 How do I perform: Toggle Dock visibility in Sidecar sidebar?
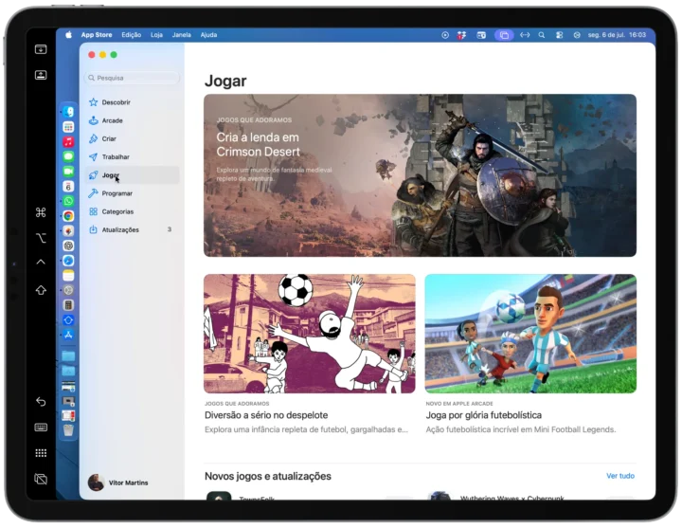41,75
